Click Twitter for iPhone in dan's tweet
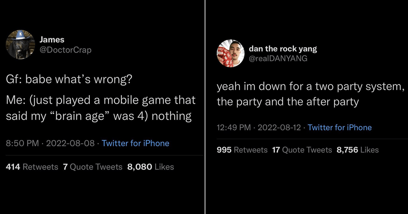 (339, 128)
